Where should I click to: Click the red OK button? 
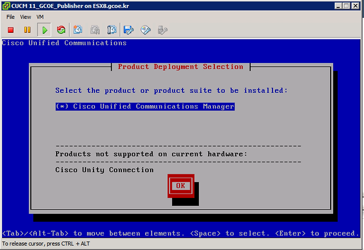point(181,186)
